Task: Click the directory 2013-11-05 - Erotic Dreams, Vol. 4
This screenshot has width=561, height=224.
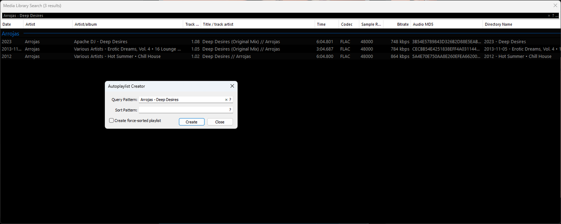Action: pyautogui.click(x=522, y=49)
